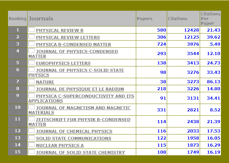Click citations value 12428
This screenshot has height=163, width=229.
(191, 30)
